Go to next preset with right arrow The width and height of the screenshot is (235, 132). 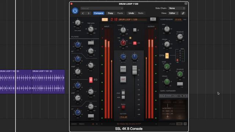pyautogui.click(x=88, y=13)
